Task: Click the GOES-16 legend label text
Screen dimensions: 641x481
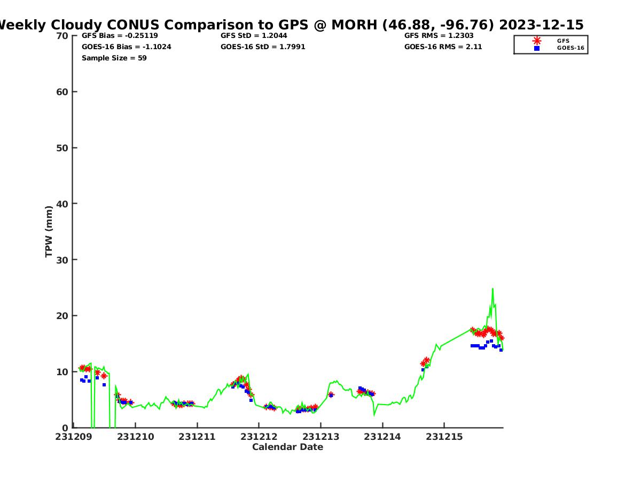Action: (x=570, y=48)
